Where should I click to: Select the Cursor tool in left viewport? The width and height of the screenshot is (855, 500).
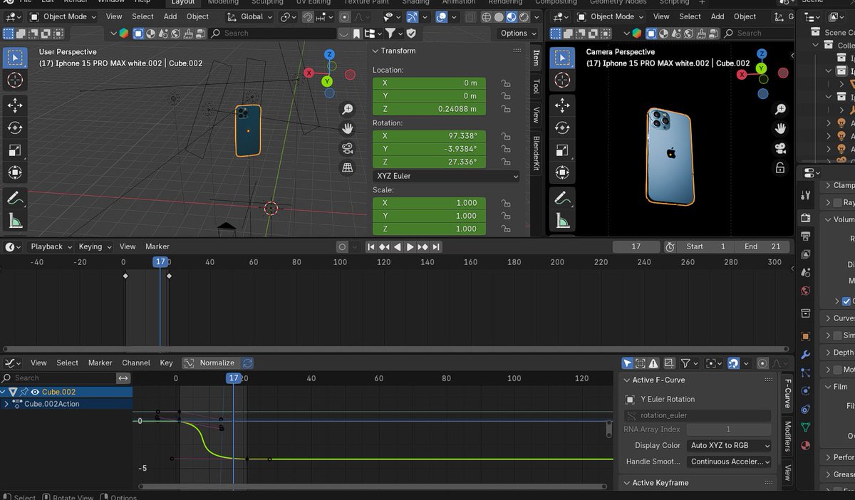15,80
